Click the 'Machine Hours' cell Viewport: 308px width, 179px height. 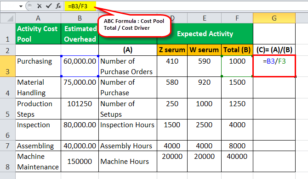click(128, 162)
